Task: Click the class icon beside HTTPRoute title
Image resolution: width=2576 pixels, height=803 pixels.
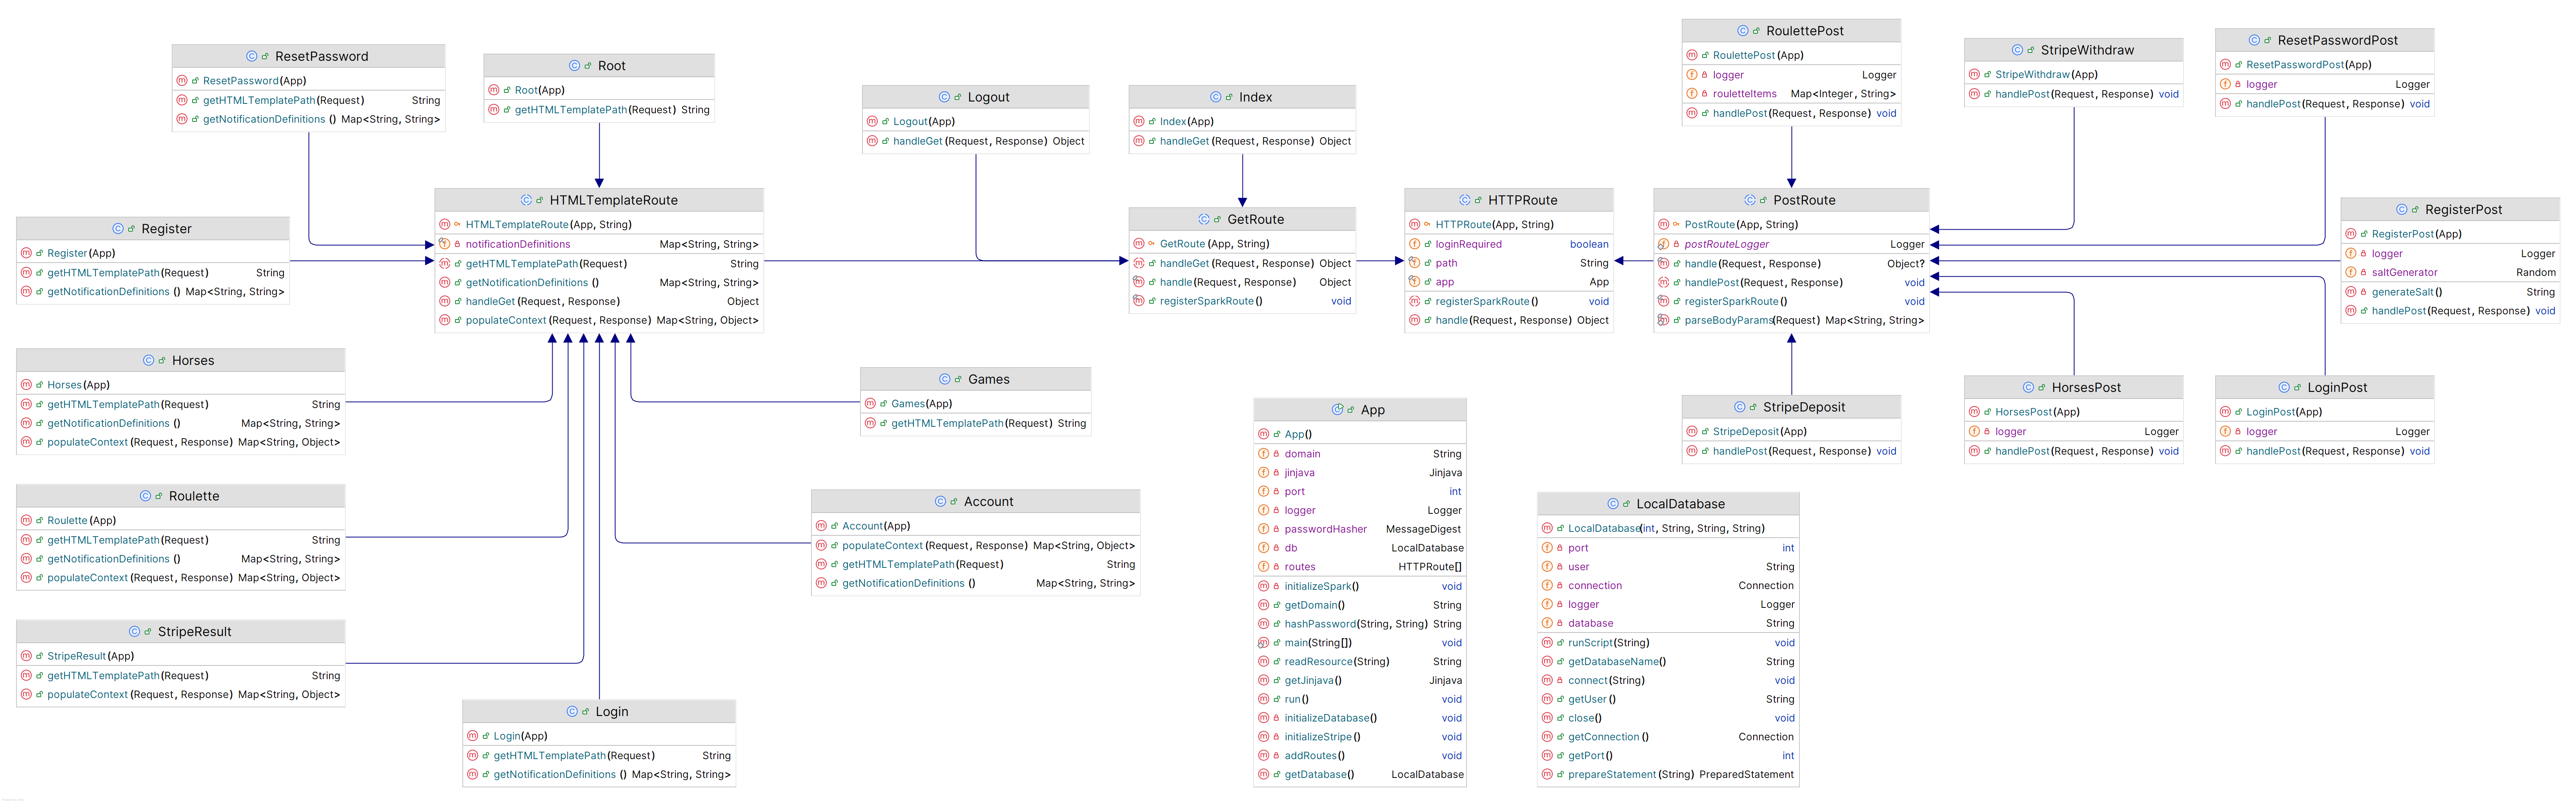Action: click(1465, 201)
